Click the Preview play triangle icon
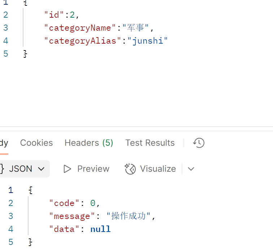 [x=67, y=169]
